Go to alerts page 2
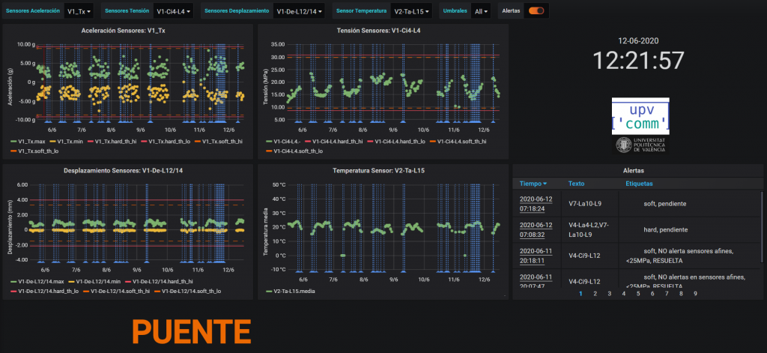Viewport: 767px width, 353px height. (x=595, y=294)
